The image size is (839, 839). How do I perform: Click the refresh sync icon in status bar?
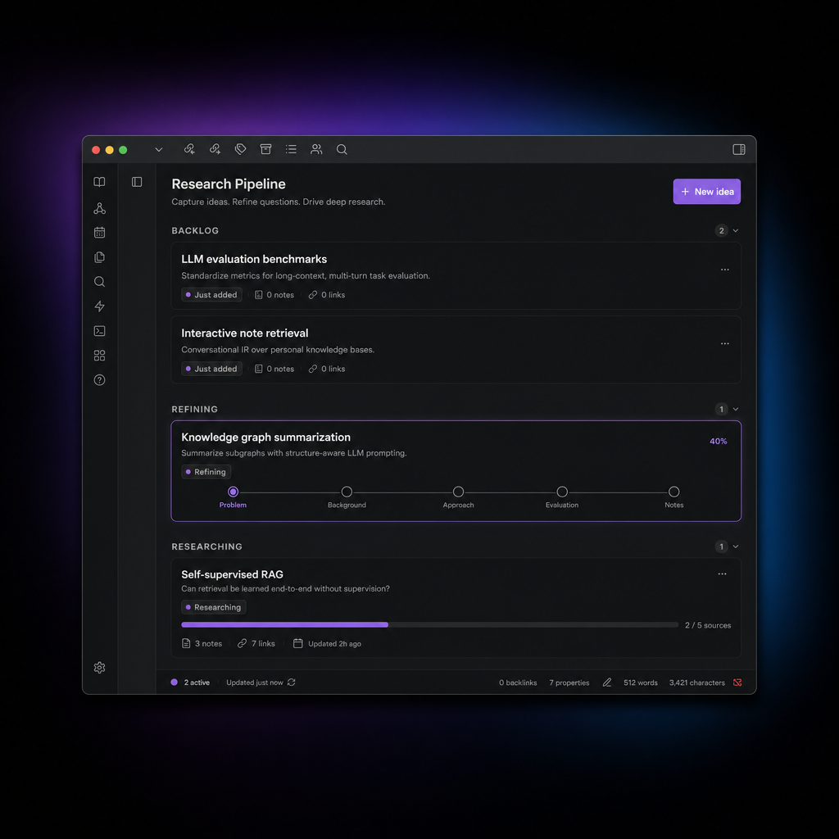[291, 683]
